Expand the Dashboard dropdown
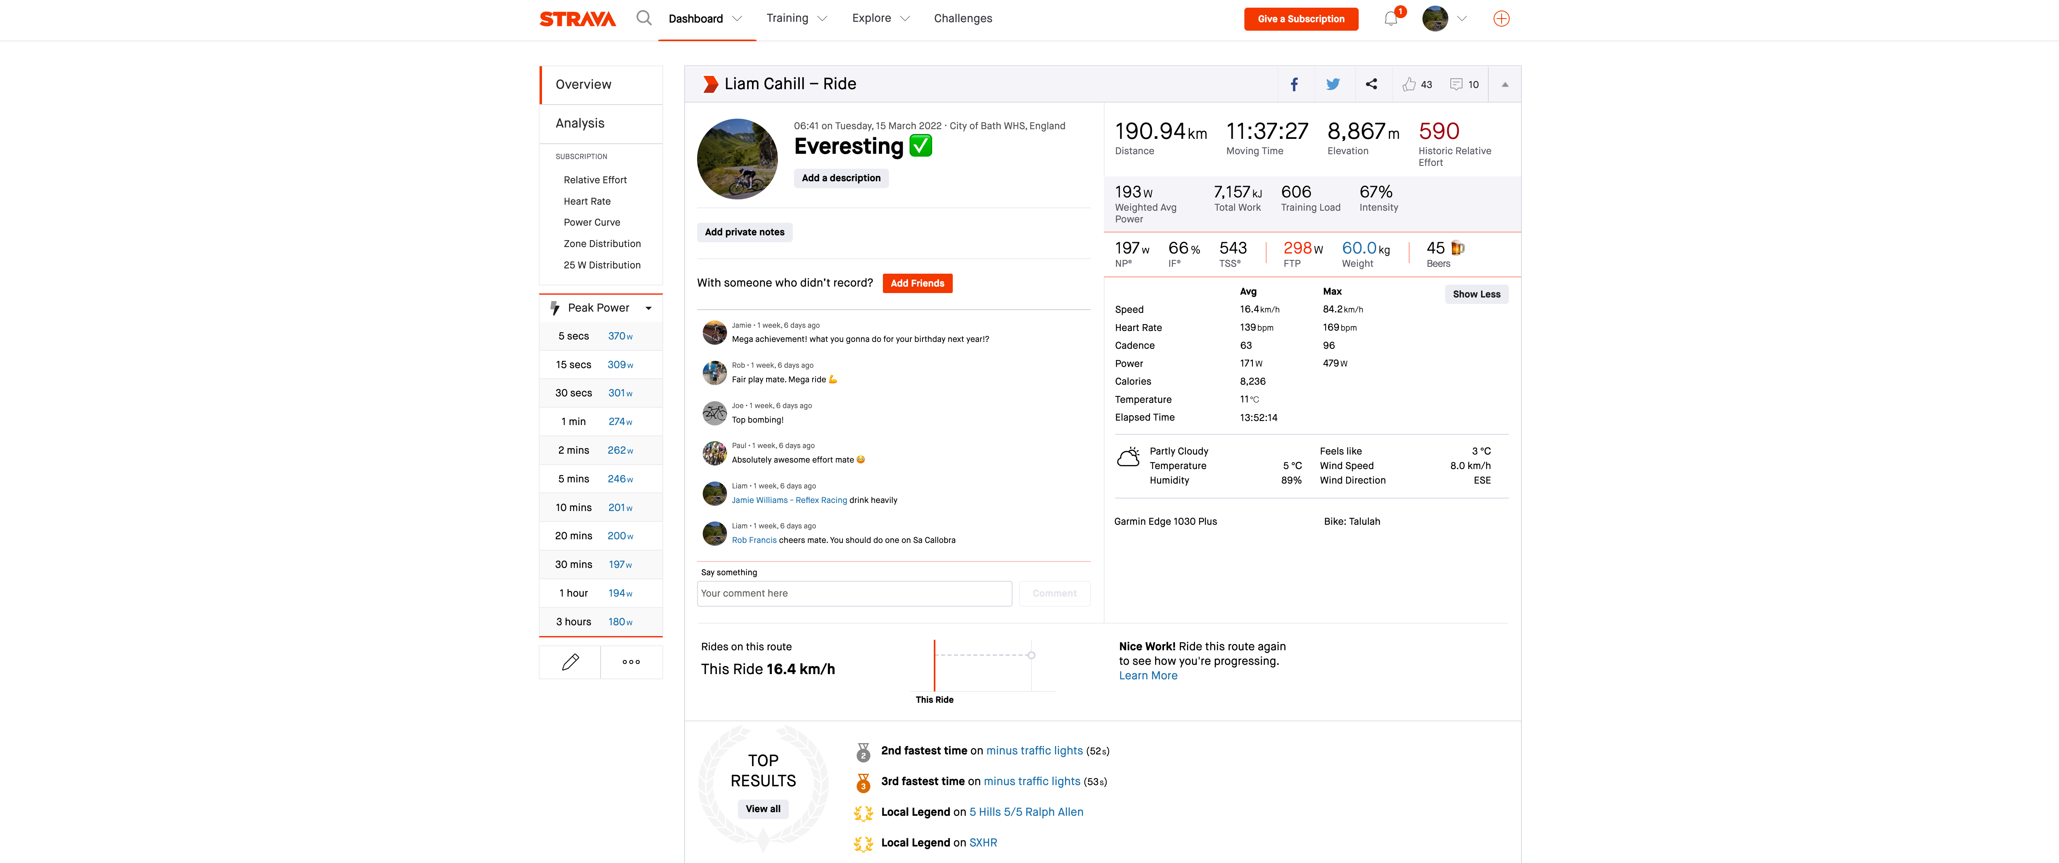Image resolution: width=2059 pixels, height=863 pixels. click(737, 19)
